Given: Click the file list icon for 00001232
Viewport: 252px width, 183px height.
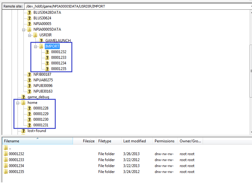Looking at the screenshot, I should pos(6,154).
